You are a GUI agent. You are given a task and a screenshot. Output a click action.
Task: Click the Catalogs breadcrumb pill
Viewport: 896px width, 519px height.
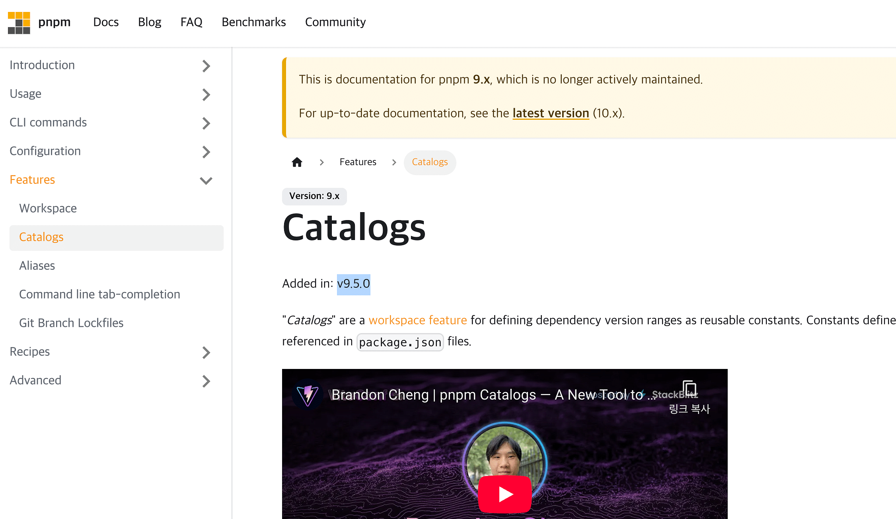(x=430, y=162)
